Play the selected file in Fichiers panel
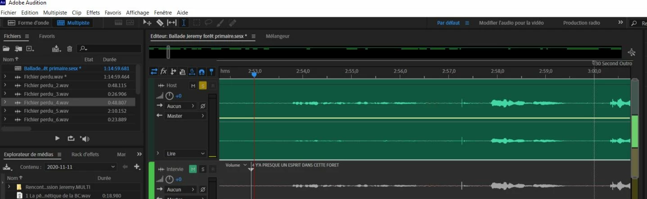Viewport: 647px width, 199px height. (57, 138)
